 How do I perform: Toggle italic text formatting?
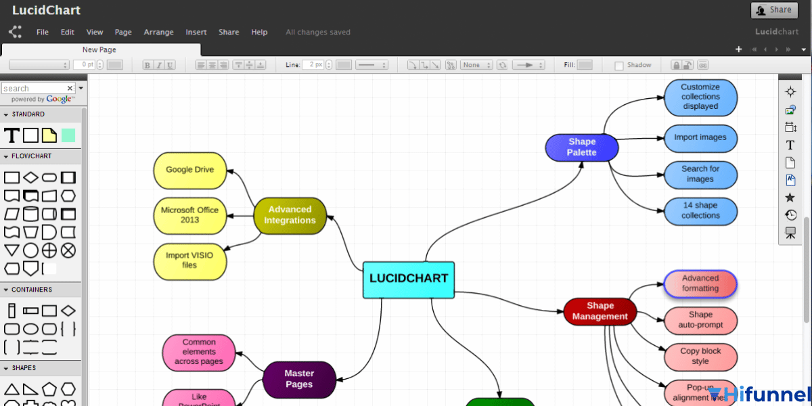(x=159, y=65)
